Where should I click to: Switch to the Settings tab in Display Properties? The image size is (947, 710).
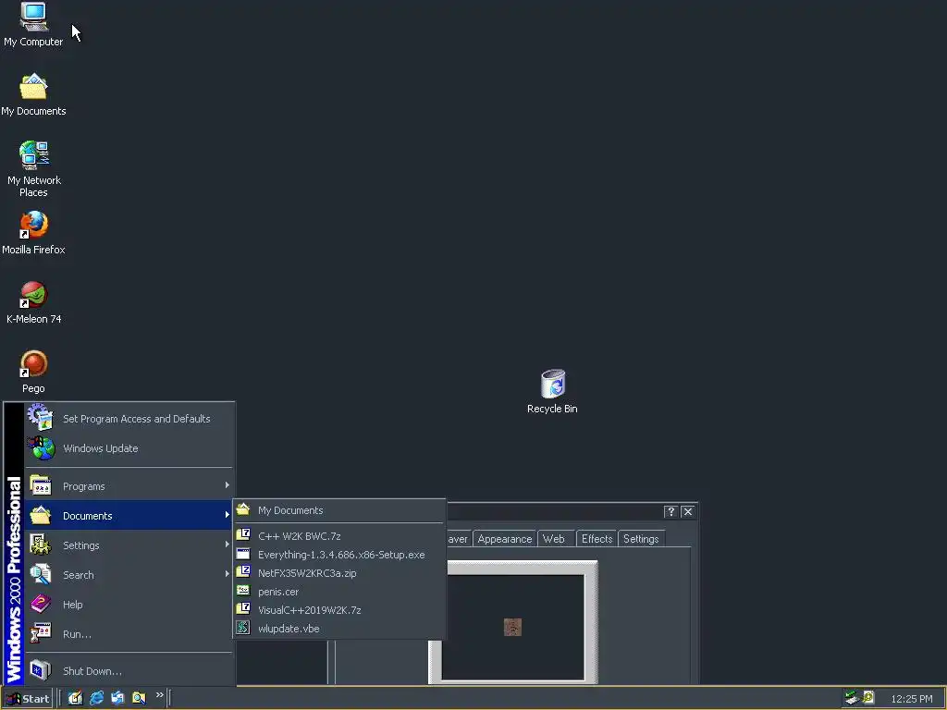(641, 539)
